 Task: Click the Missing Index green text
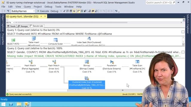pos(94,56)
